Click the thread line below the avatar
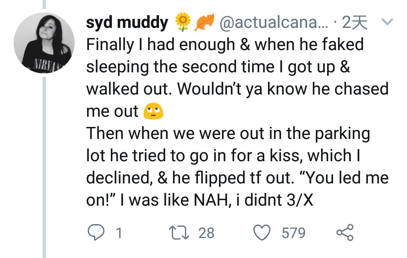The width and height of the screenshot is (407, 258). tap(44, 166)
